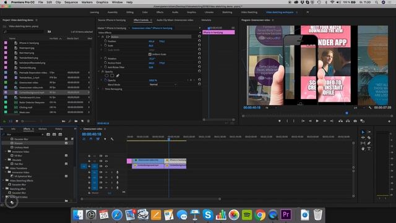Viewport: 396px width, 223px height.
Task: Create ellipse mask under Opacity
Action: 106,76
